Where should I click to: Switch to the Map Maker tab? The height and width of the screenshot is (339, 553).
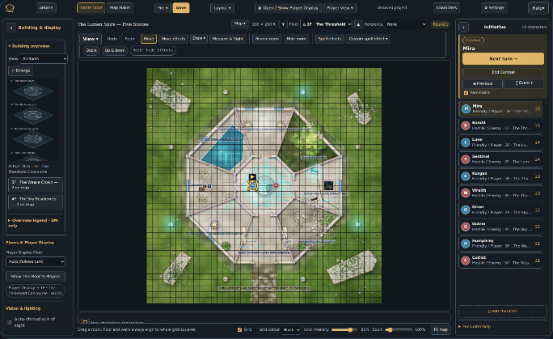pyautogui.click(x=120, y=8)
